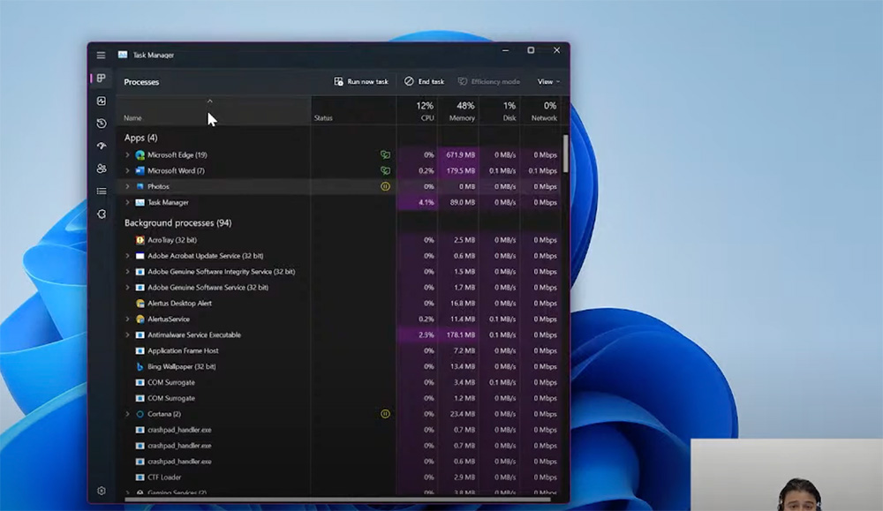
Task: Click the Alertus Desktop Alert icon
Action: click(x=140, y=304)
